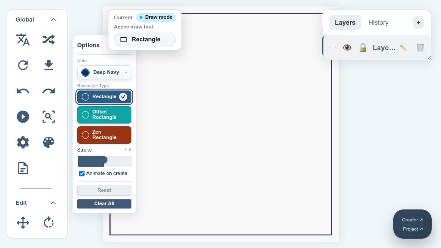Select the rotate tool icon

[49, 222]
